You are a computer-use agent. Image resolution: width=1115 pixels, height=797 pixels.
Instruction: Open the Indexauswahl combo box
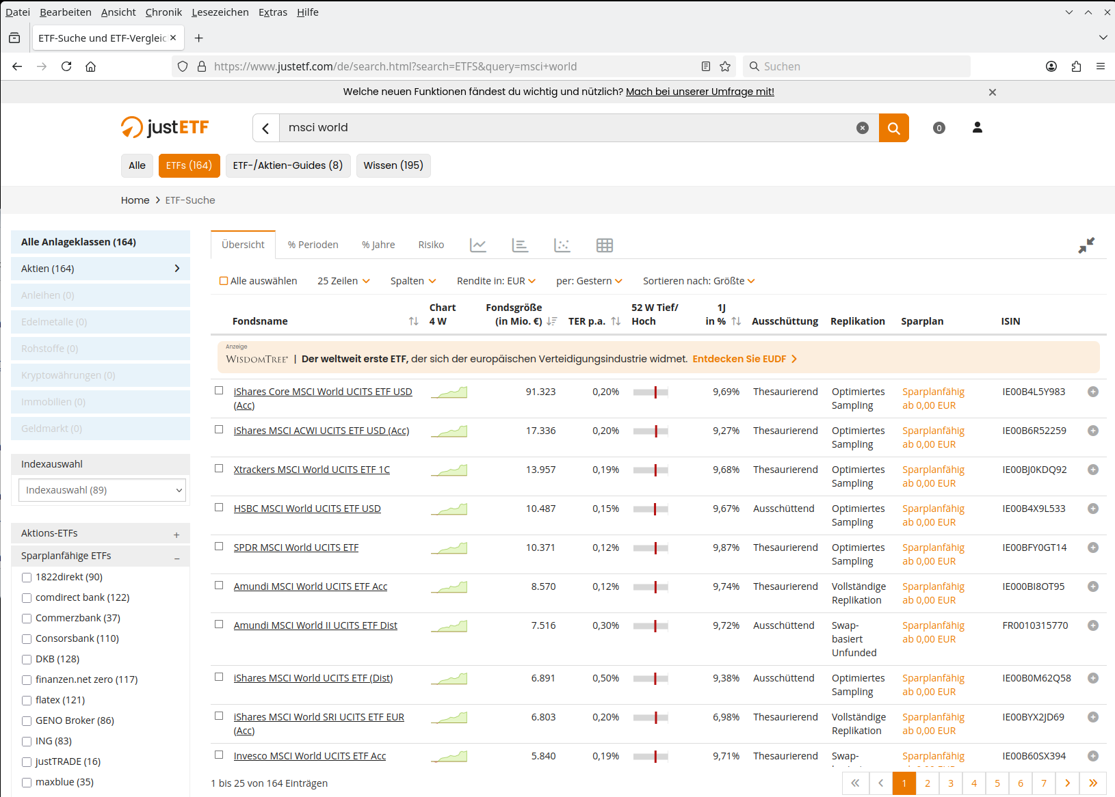pyautogui.click(x=102, y=490)
